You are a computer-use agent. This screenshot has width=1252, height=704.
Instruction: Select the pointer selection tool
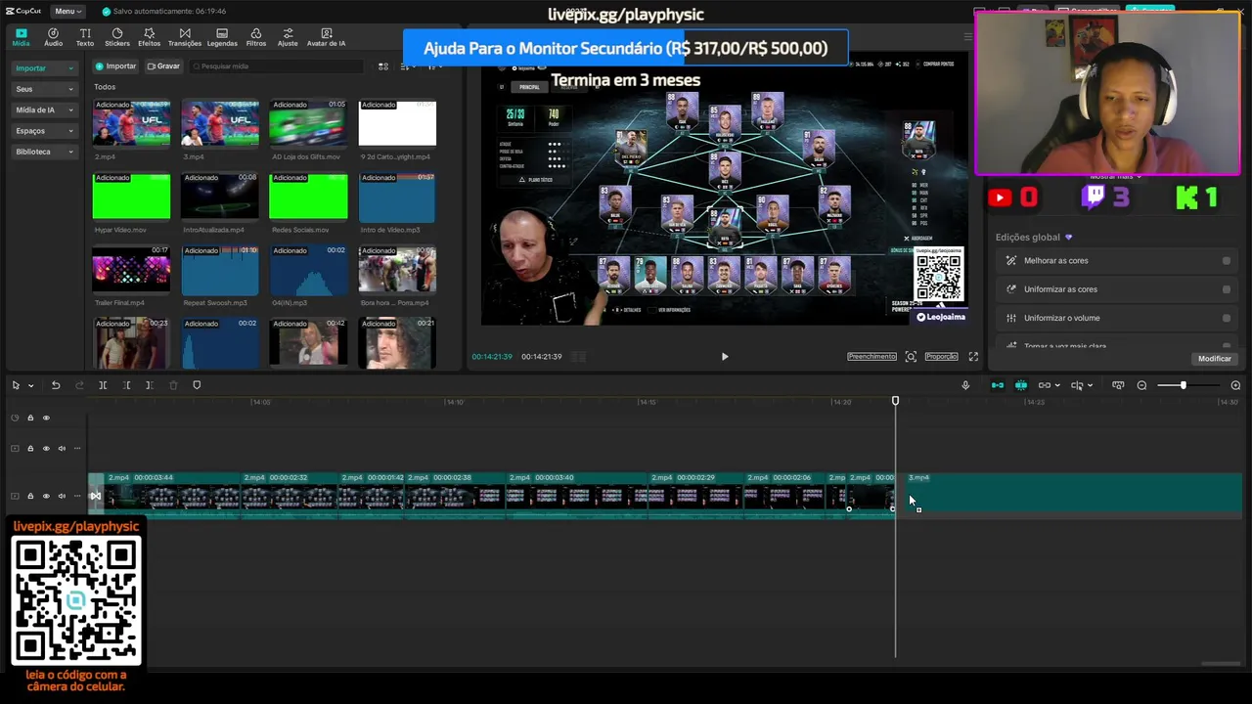click(16, 385)
